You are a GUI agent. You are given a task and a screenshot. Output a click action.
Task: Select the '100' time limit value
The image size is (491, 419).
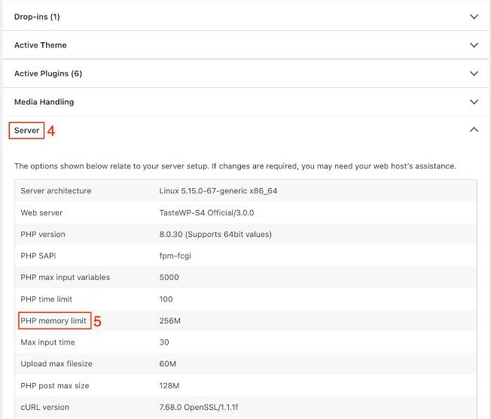tap(166, 299)
